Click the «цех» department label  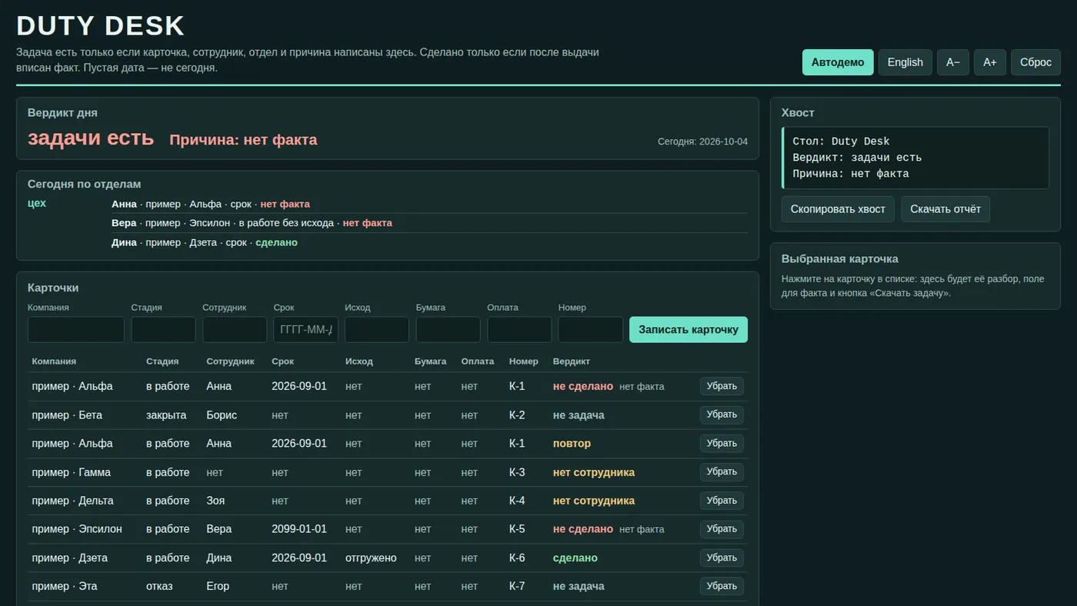tap(37, 204)
